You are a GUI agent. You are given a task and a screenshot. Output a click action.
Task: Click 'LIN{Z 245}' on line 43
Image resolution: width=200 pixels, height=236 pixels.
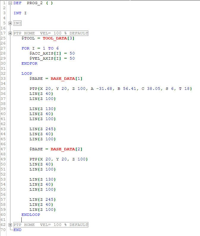(43, 129)
